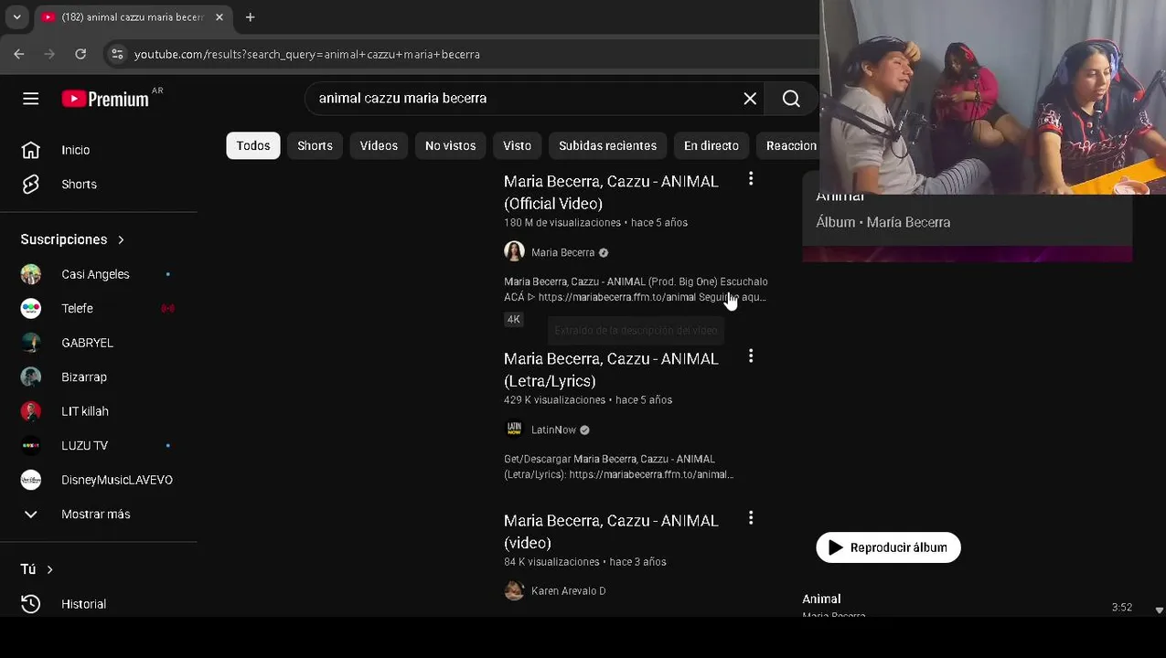Image resolution: width=1166 pixels, height=658 pixels.
Task: Expand Mostrar más in subscriptions list
Action: click(95, 515)
